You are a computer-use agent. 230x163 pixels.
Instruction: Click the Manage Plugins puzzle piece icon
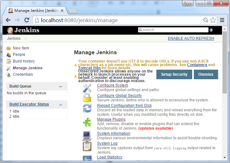pyautogui.click(x=87, y=122)
